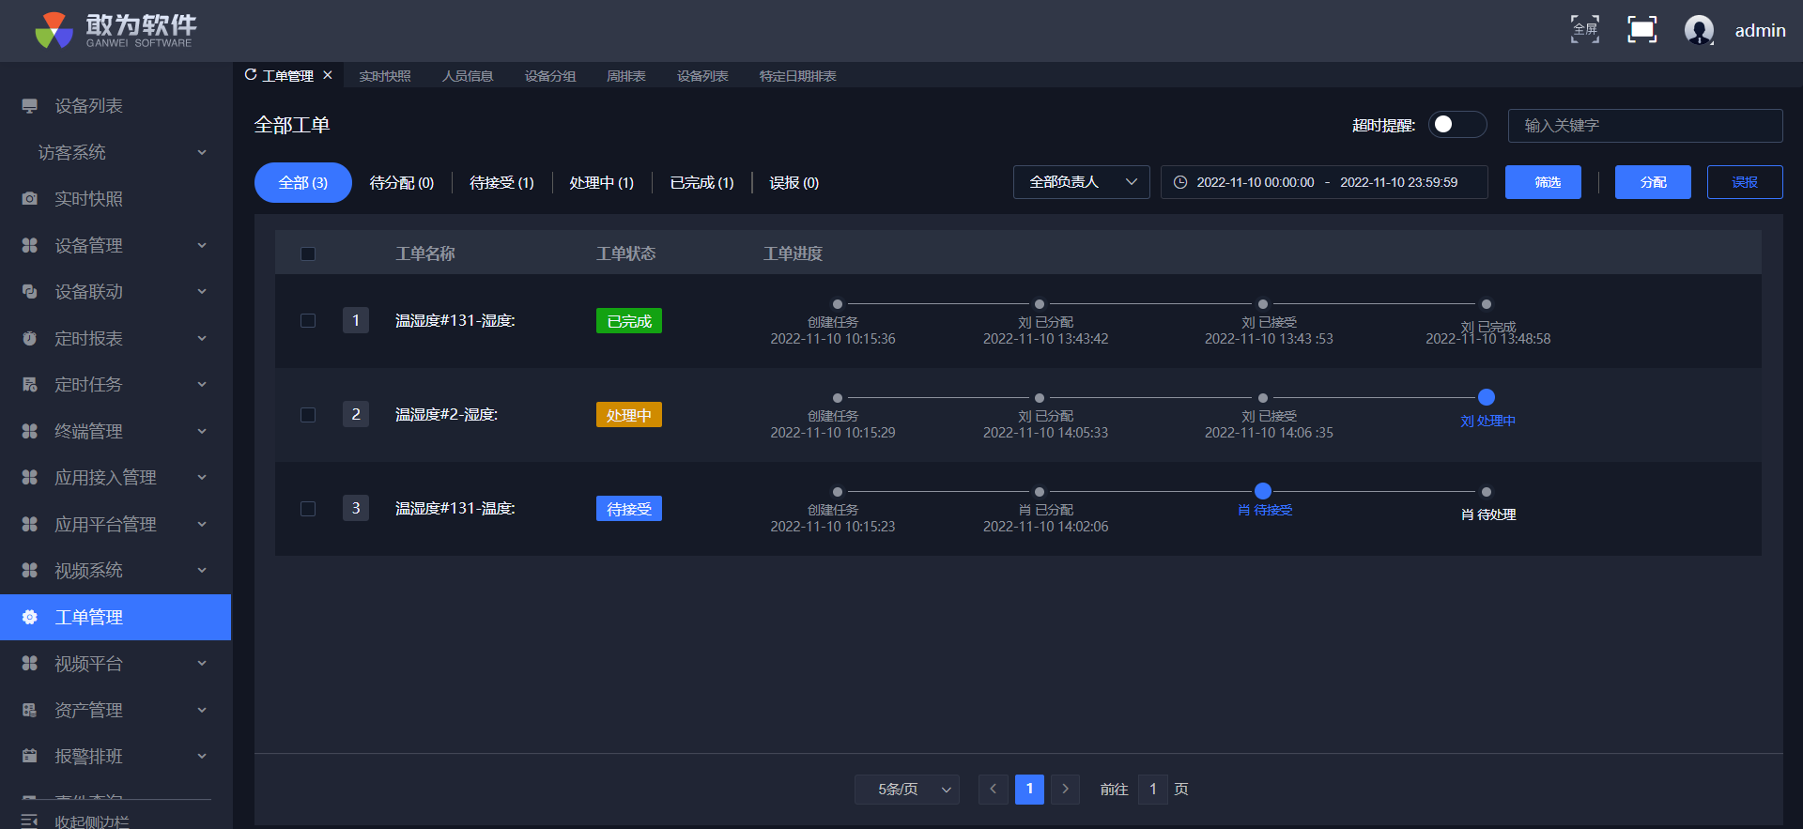This screenshot has height=829, width=1803.
Task: Click the refresh icon on 工单管理 tab
Action: click(251, 75)
